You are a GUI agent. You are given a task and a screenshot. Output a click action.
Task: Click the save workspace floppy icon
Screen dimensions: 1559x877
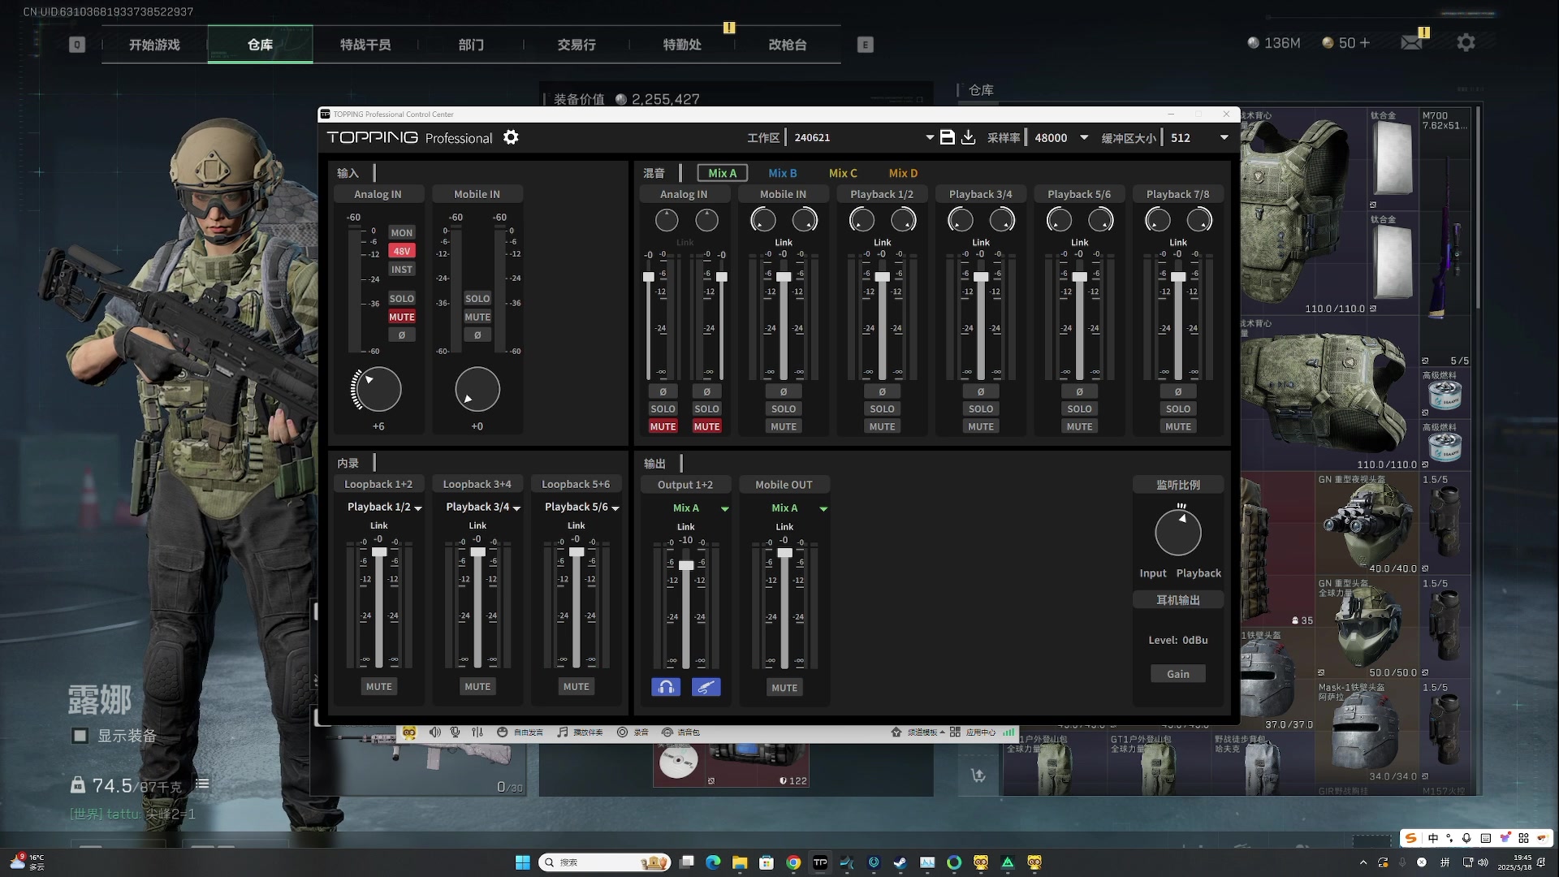pyautogui.click(x=947, y=137)
